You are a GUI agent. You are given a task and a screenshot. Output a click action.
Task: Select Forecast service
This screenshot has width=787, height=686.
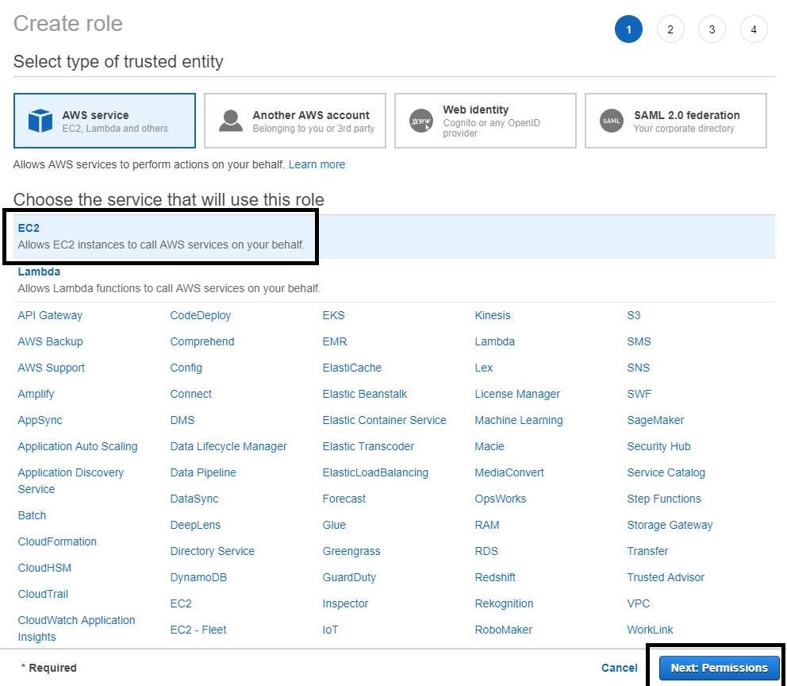344,499
